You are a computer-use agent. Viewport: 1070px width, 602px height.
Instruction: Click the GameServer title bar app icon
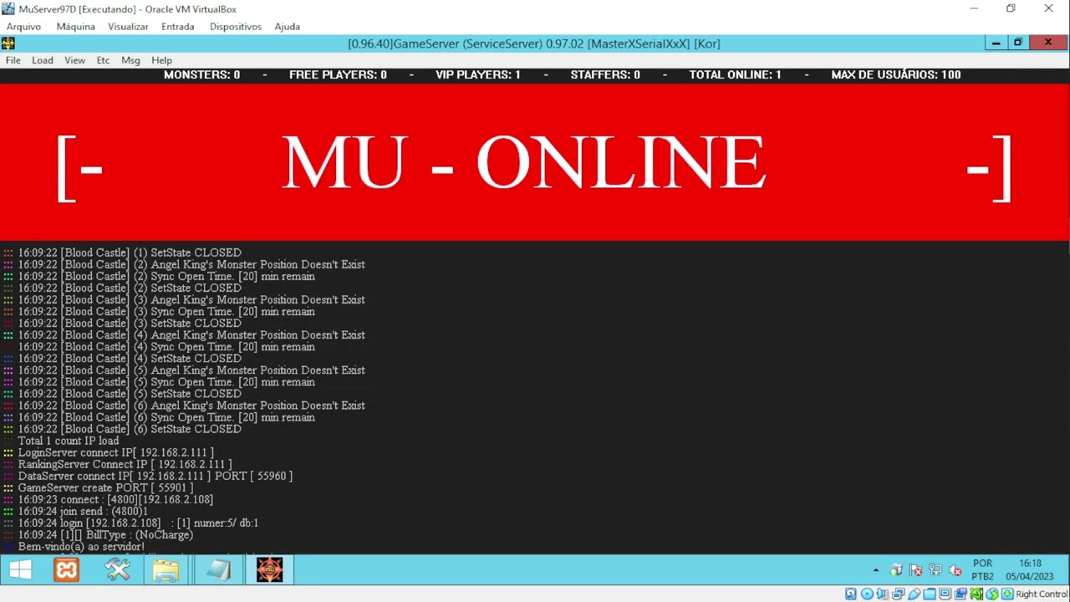pos(8,43)
